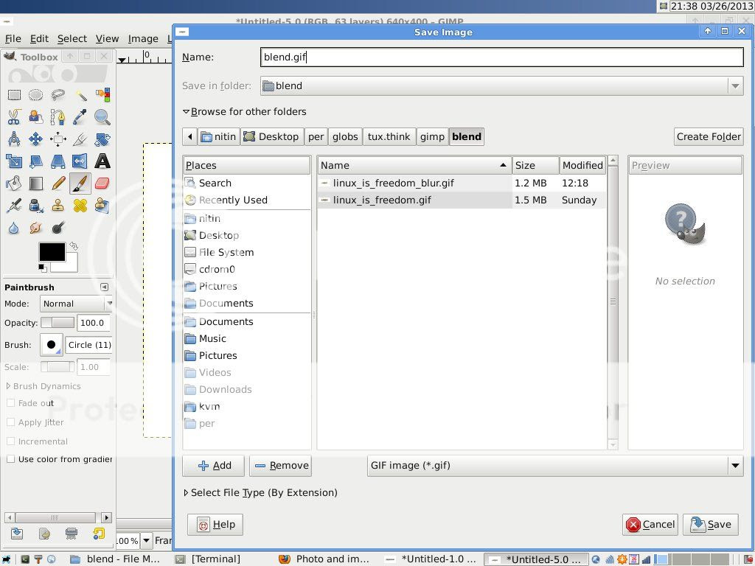755x566 pixels.
Task: Open the Save in folder dropdown
Action: click(501, 86)
